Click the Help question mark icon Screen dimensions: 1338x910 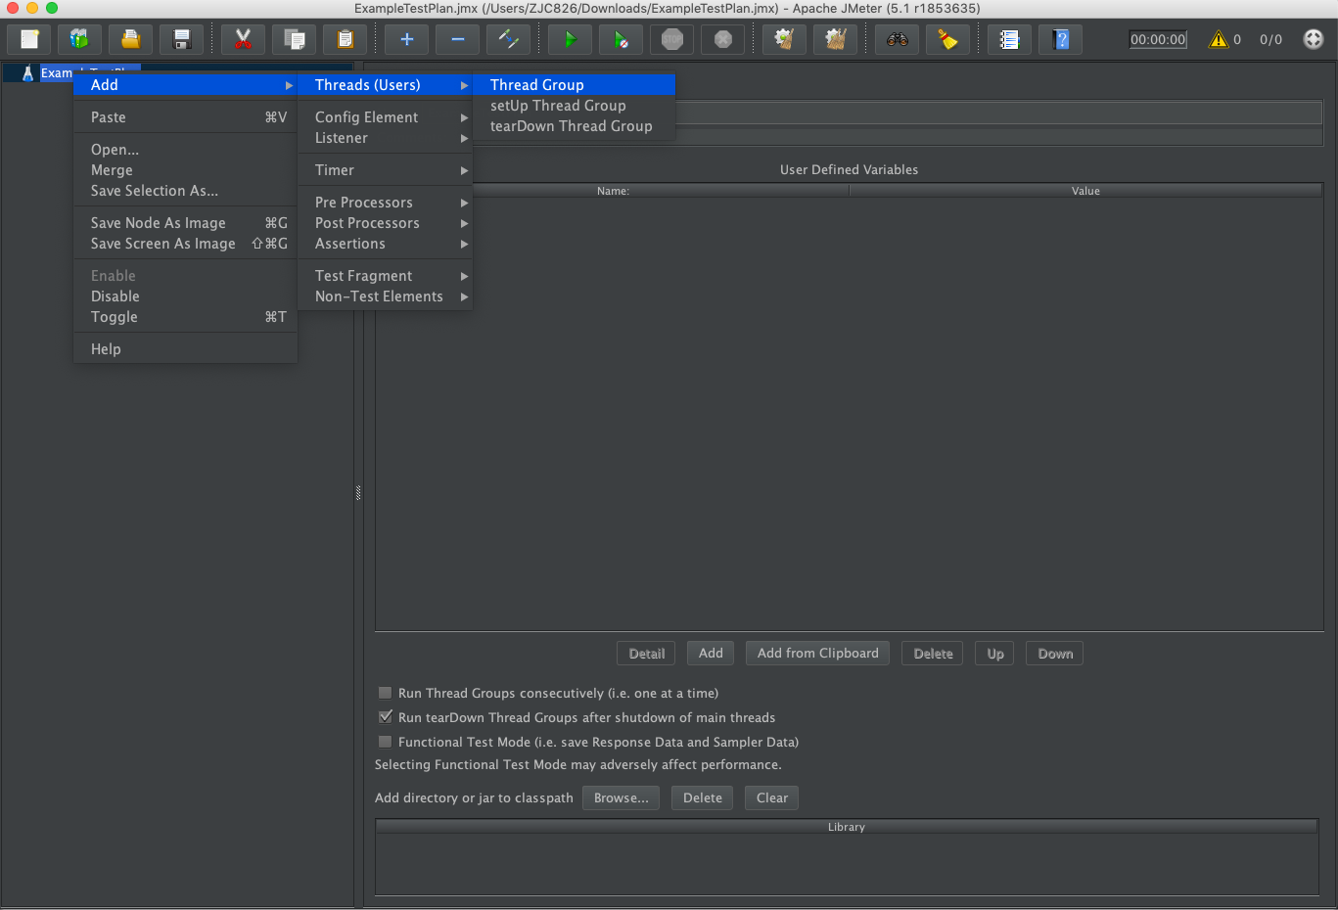1060,39
